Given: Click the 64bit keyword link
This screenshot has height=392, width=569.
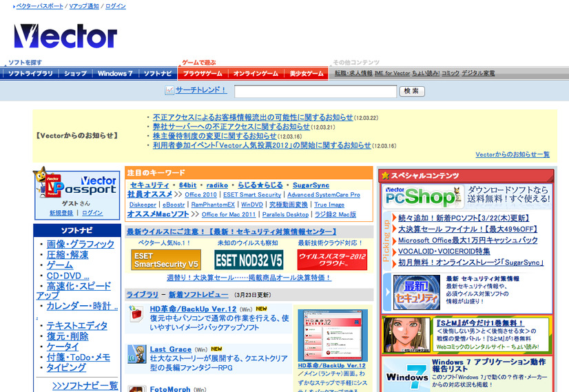Looking at the screenshot, I should pos(187,185).
